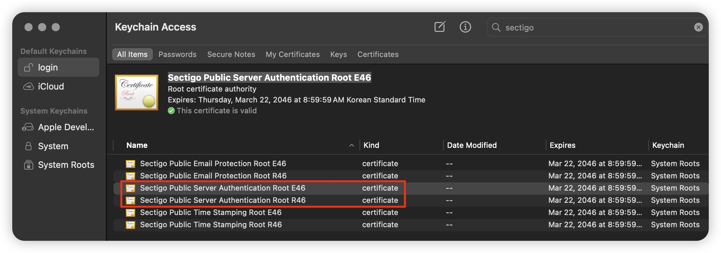The height and width of the screenshot is (253, 721).
Task: Switch to the My Certificates tab
Action: point(293,54)
